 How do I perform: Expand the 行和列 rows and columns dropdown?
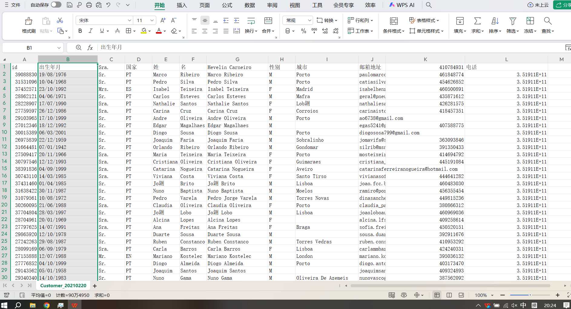coord(360,20)
